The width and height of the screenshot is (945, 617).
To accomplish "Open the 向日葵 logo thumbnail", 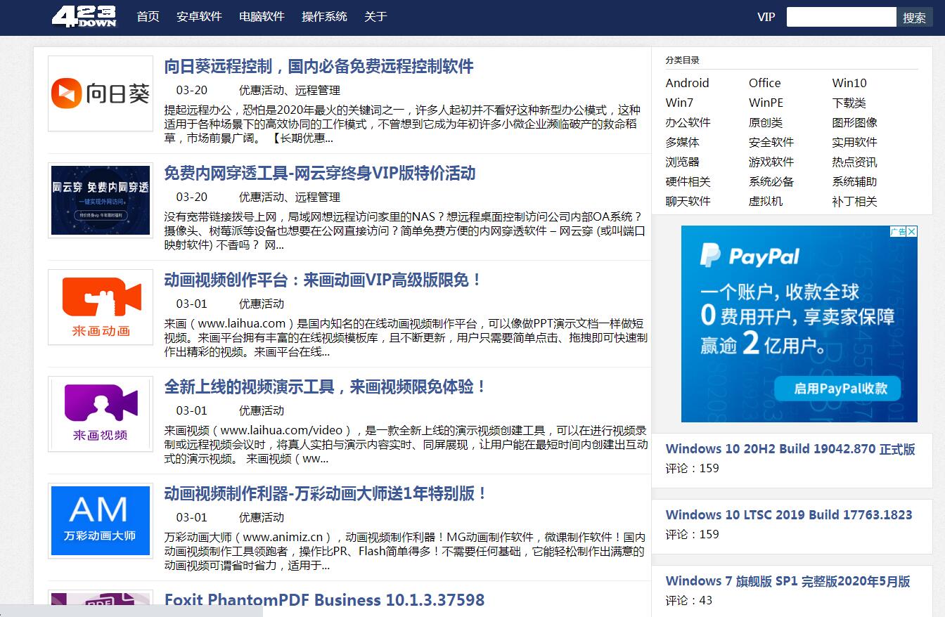I will point(101,93).
